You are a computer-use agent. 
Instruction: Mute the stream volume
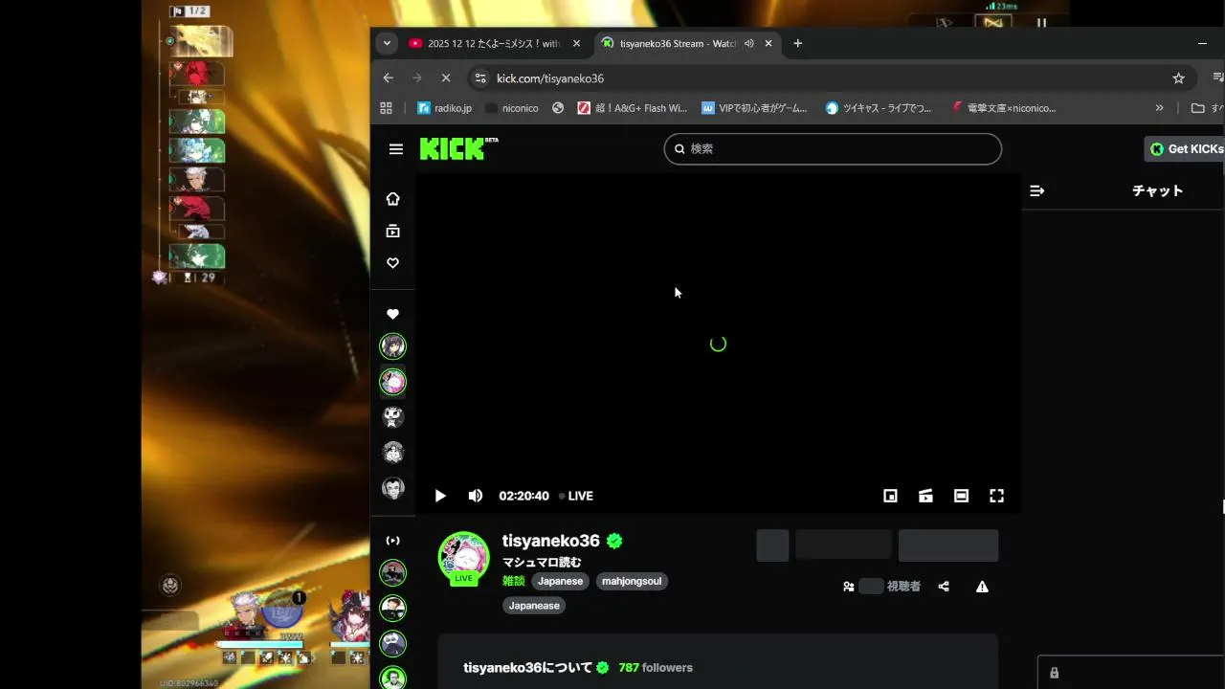pos(476,496)
